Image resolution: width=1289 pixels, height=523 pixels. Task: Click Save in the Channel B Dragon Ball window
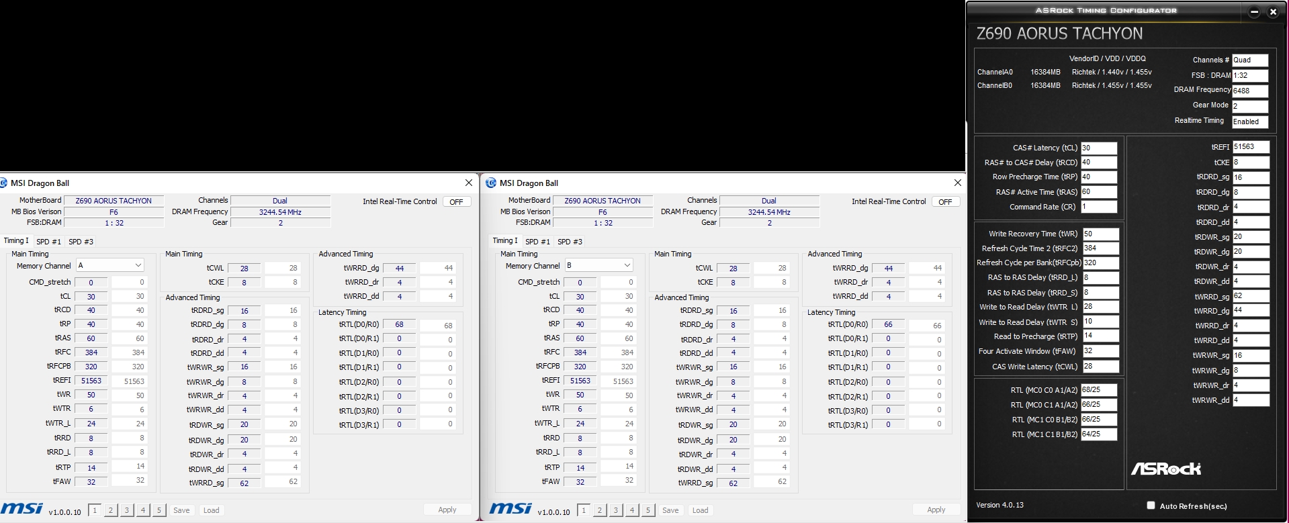point(670,510)
